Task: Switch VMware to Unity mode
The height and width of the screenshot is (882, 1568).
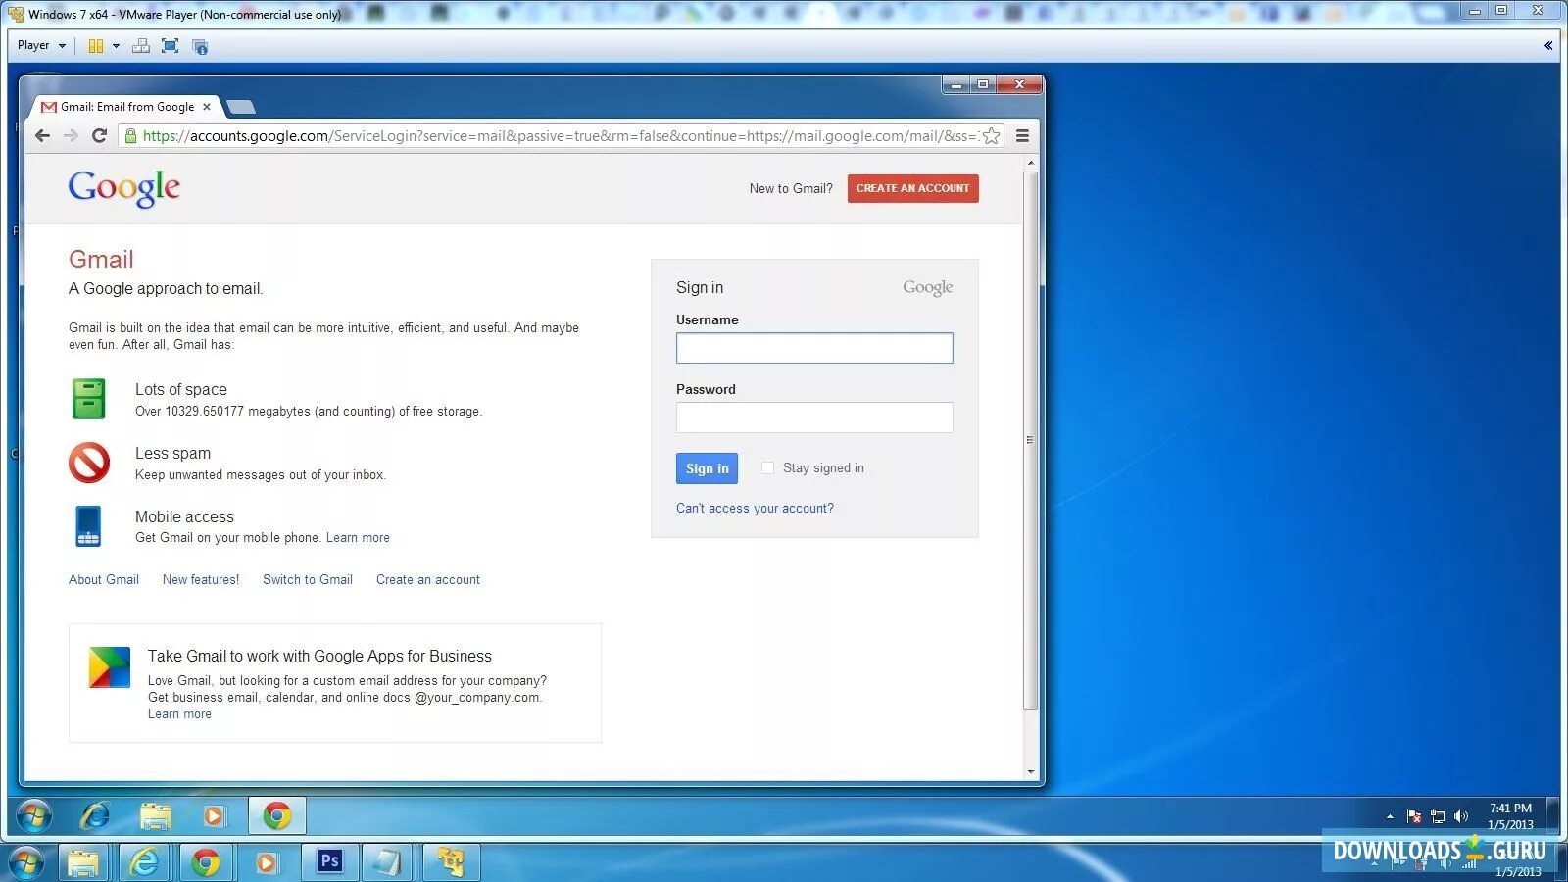Action: (200, 46)
